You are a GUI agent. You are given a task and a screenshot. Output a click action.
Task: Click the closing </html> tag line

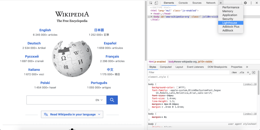point(155,20)
